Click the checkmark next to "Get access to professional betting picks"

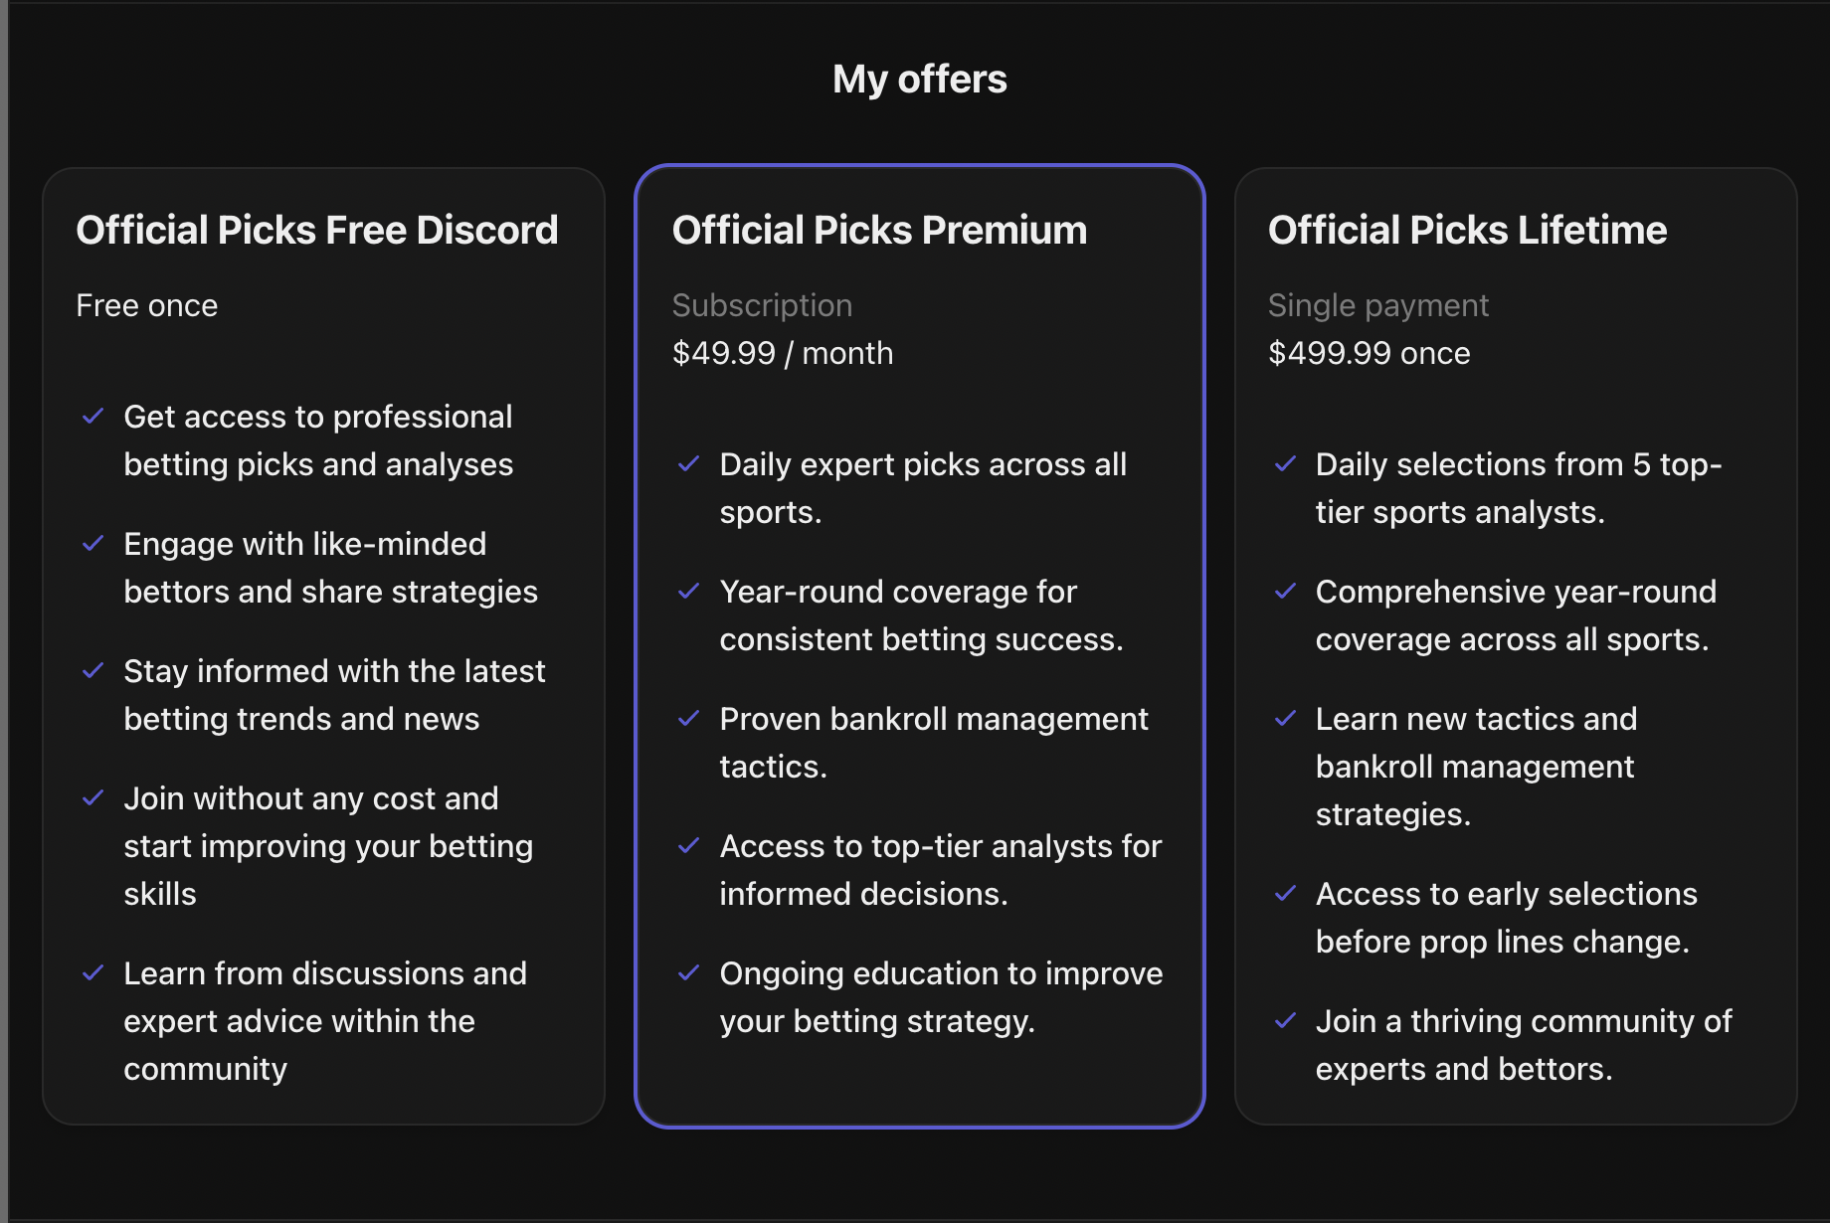pos(94,416)
